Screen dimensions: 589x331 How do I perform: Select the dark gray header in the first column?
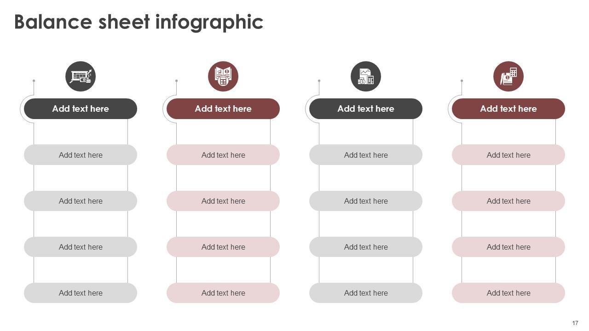(x=81, y=109)
